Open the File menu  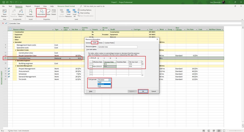click(x=3, y=6)
